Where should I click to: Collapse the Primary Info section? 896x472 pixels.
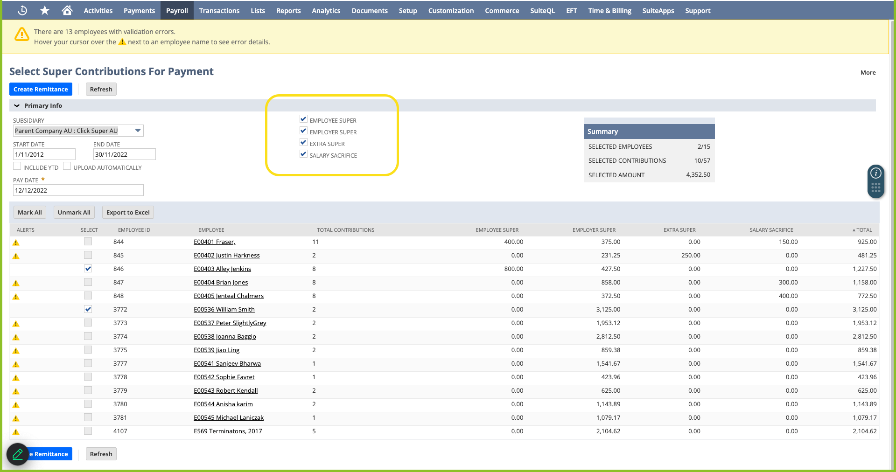coord(17,106)
